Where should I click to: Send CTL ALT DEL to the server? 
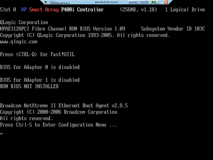133,2
